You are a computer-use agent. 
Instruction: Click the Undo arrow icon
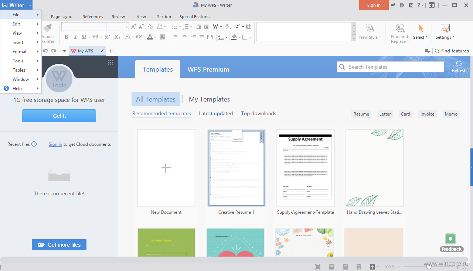coord(45,51)
